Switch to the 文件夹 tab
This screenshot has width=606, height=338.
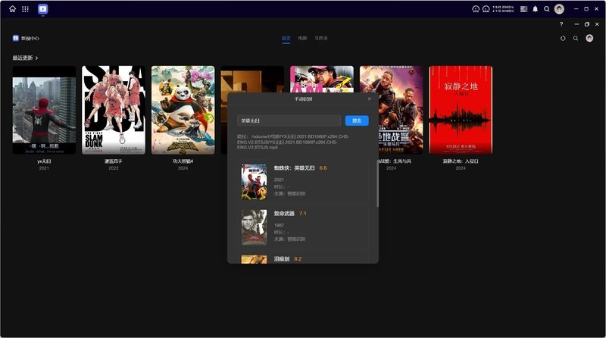[321, 39]
